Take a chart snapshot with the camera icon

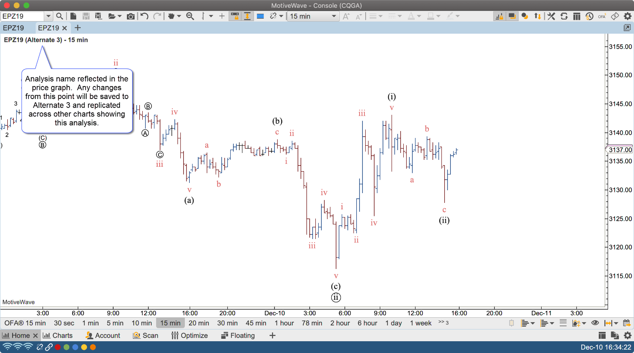(131, 16)
